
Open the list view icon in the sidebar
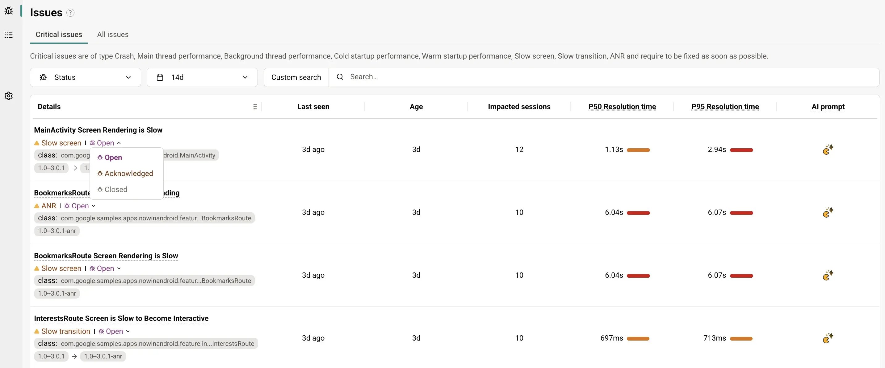(9, 35)
